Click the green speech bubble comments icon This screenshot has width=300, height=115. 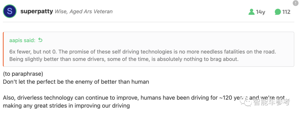click(x=277, y=12)
